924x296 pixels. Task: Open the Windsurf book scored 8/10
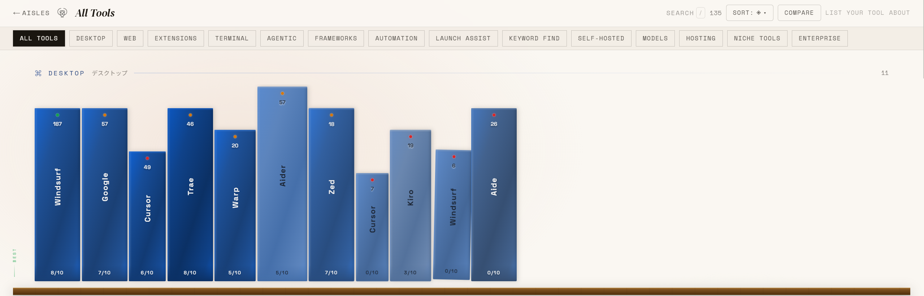tap(57, 195)
